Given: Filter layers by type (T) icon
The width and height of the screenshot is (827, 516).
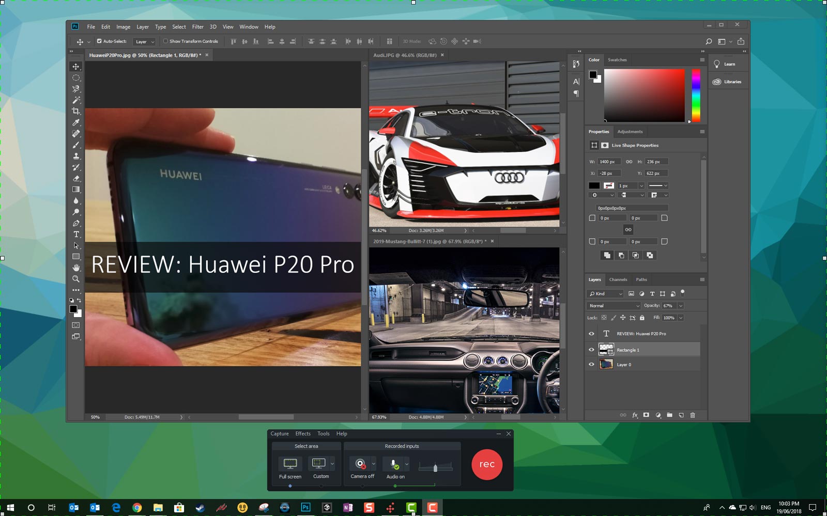Looking at the screenshot, I should click(652, 293).
